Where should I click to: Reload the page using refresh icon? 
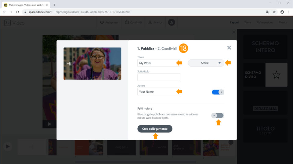coord(17,12)
